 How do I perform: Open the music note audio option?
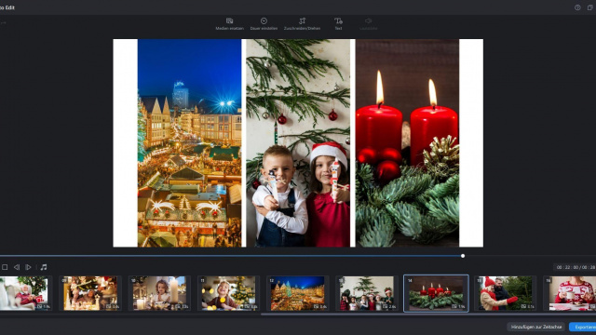pos(44,267)
